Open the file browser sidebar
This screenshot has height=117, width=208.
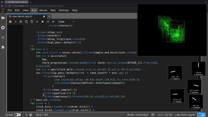click(x=3, y=18)
